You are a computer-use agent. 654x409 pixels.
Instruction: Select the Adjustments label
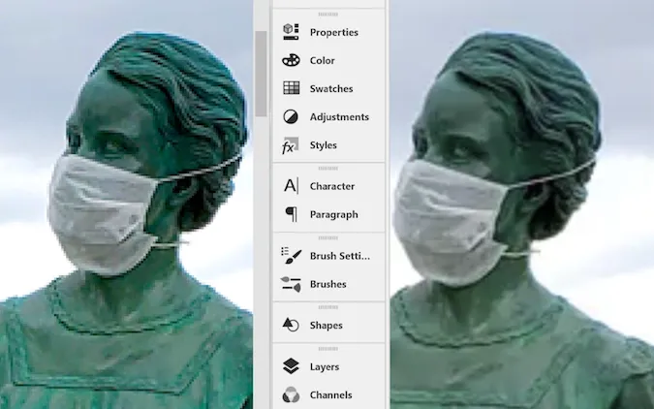[x=339, y=117]
